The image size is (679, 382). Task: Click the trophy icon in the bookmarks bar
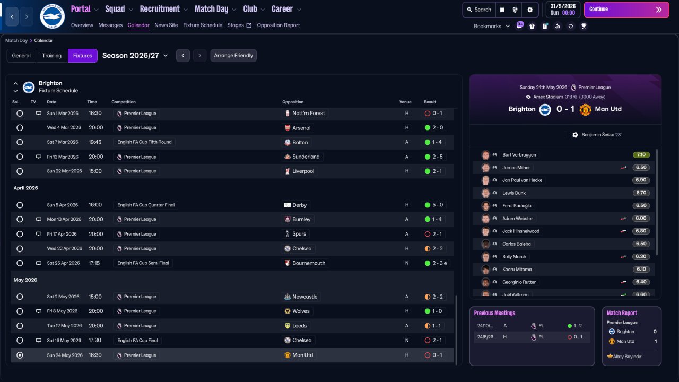click(584, 26)
